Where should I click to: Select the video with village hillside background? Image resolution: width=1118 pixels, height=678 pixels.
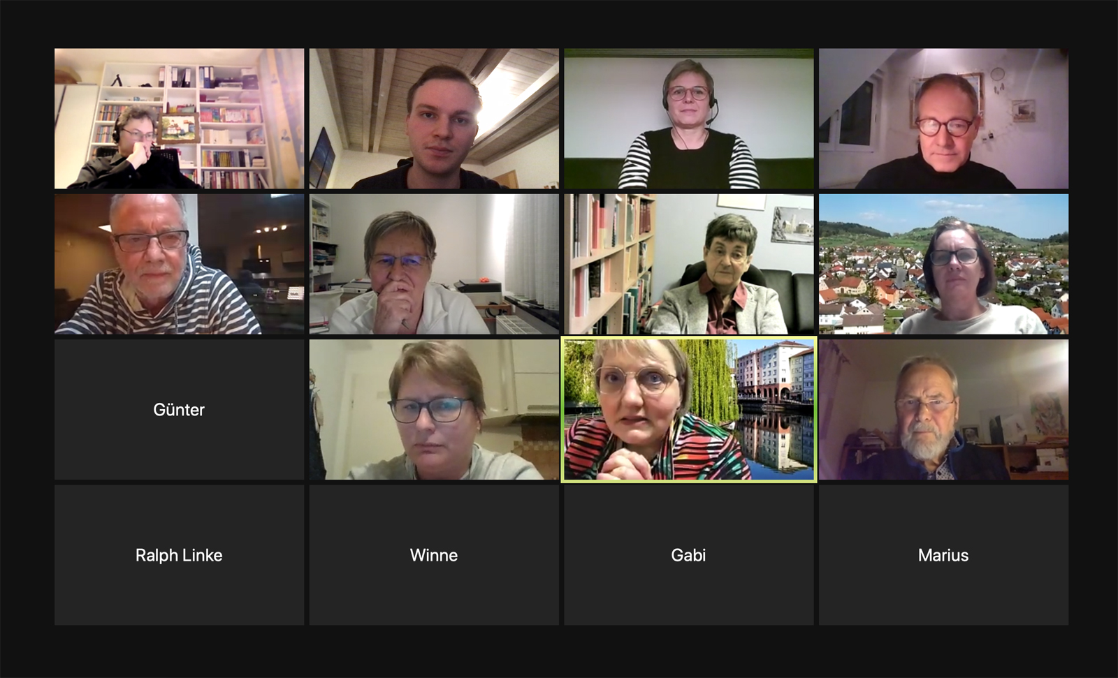943,264
